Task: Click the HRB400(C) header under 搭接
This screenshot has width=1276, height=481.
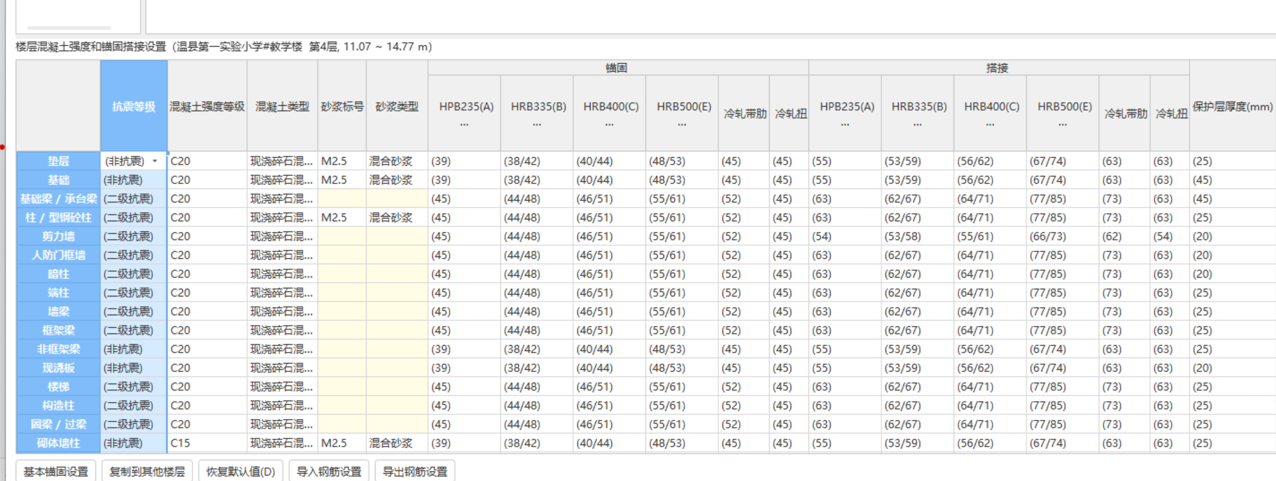Action: point(990,113)
